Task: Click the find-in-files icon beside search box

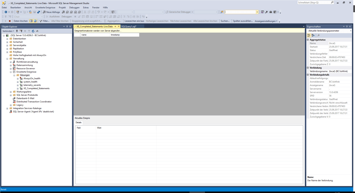Action: pyautogui.click(x=222, y=12)
